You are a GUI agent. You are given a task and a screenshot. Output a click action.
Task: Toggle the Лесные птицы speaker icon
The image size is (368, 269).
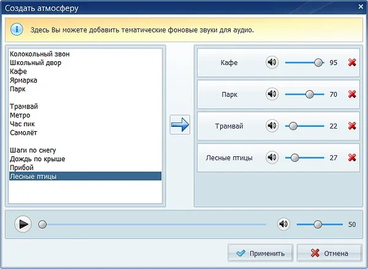tap(272, 157)
